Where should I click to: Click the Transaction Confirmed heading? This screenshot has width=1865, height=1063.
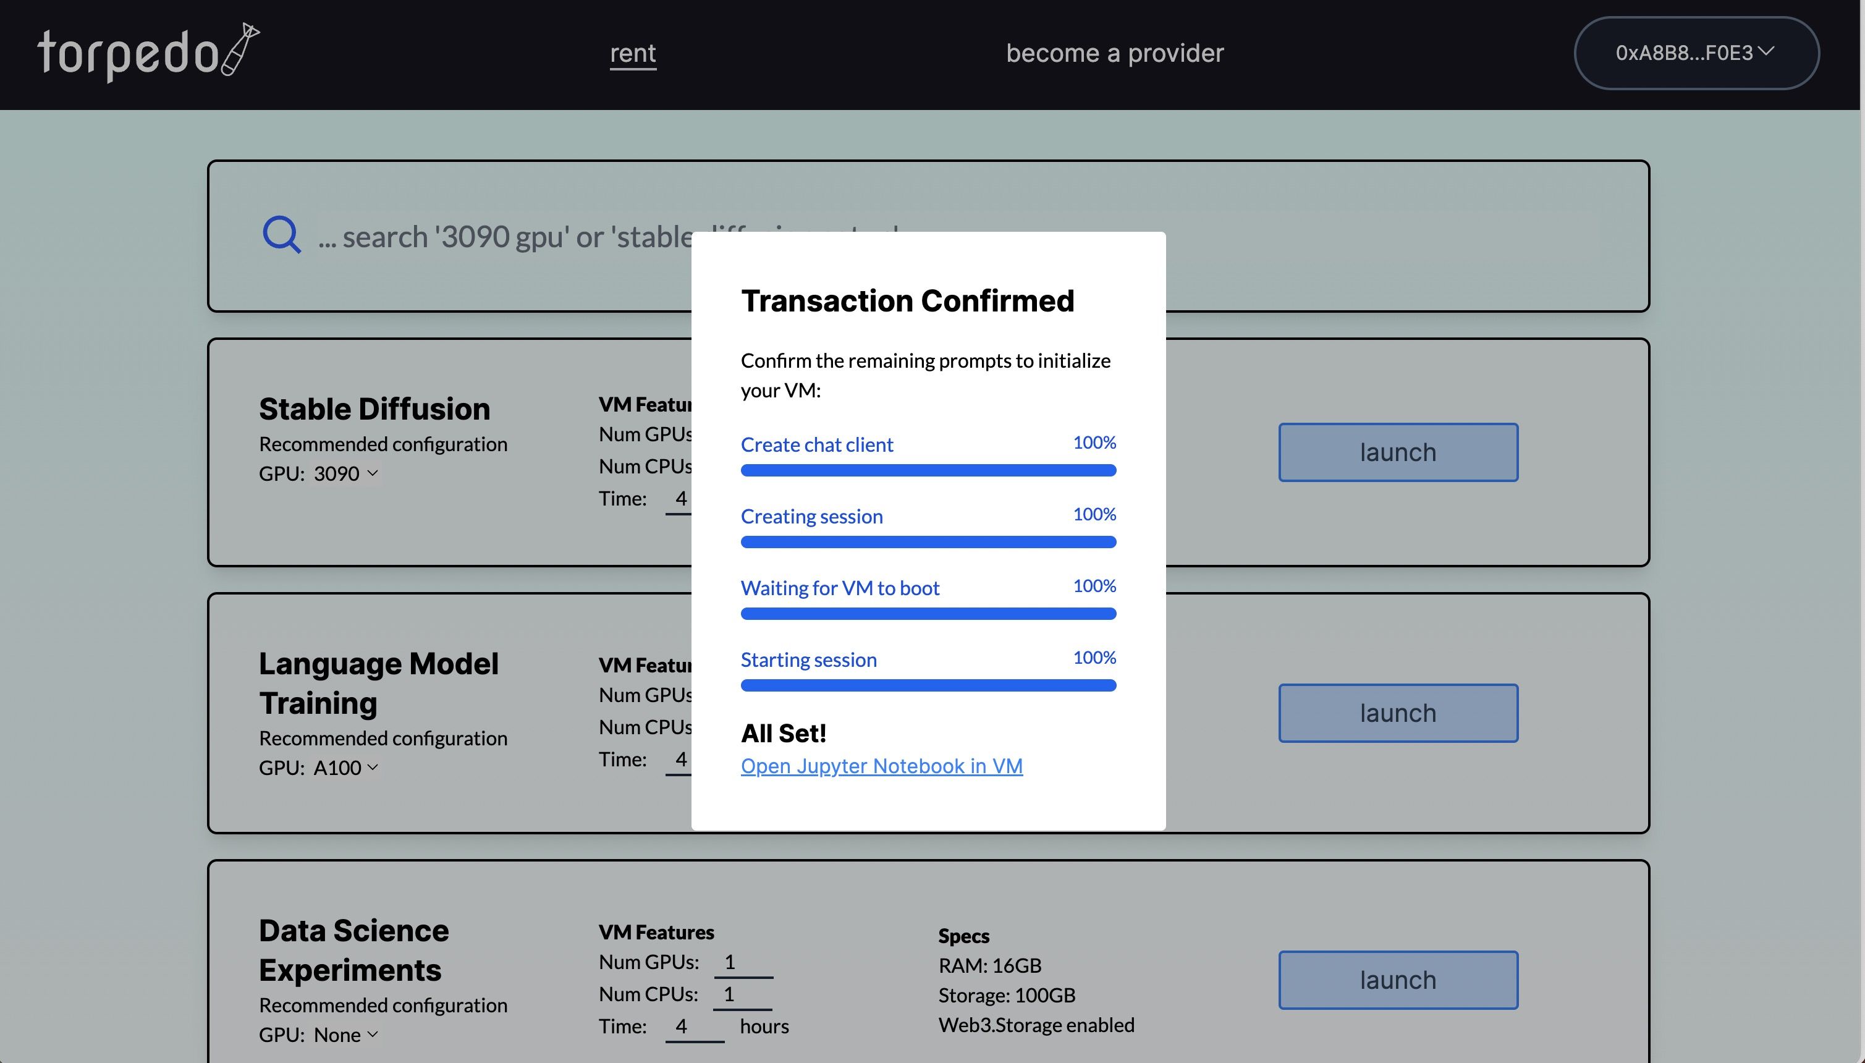pos(907,301)
